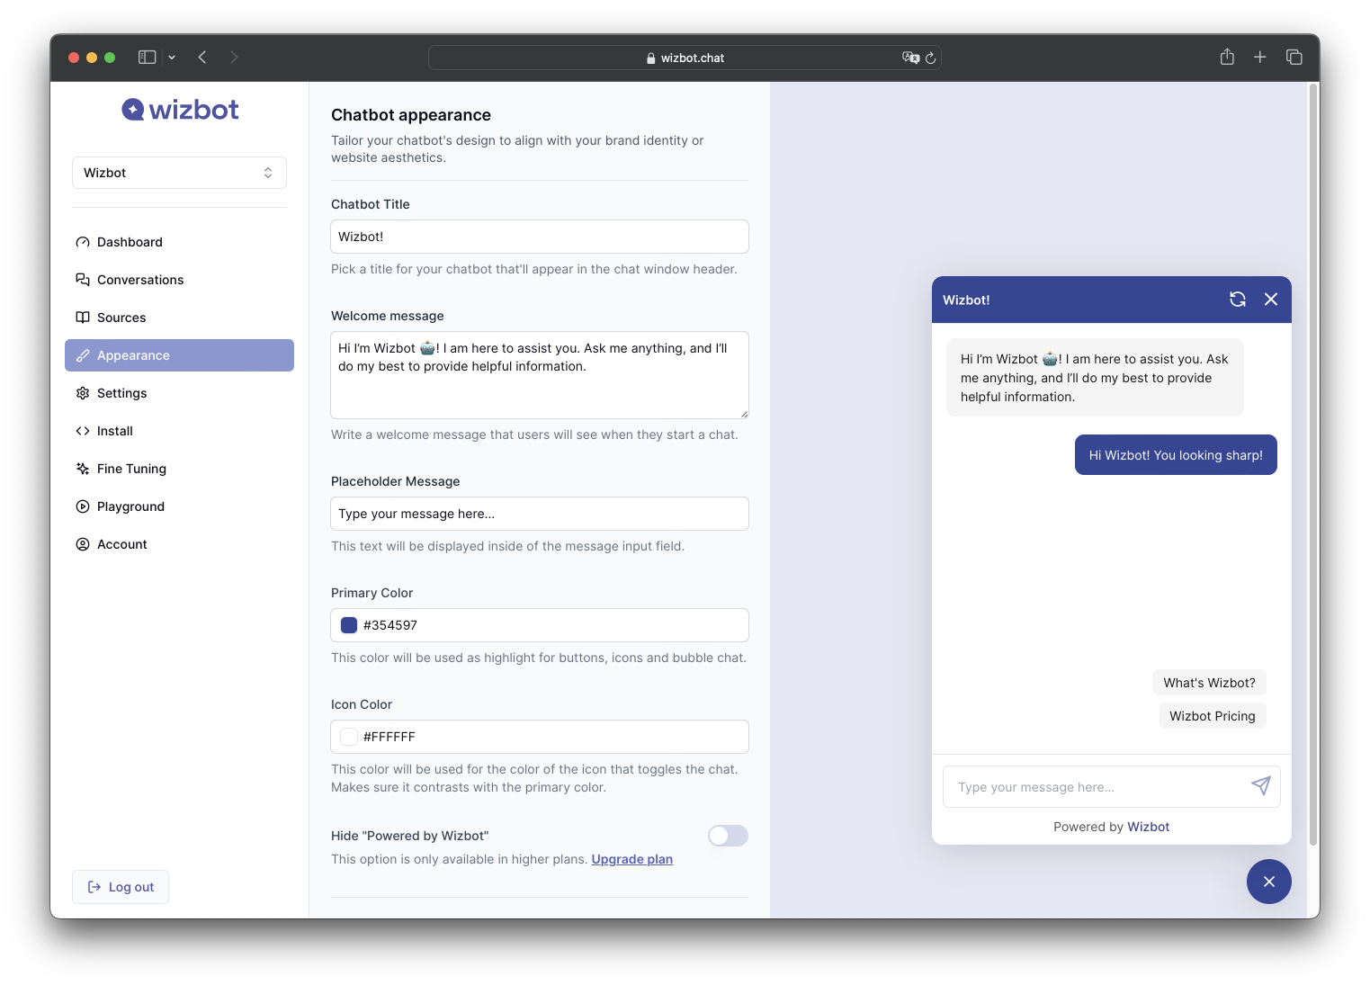Open Playground page

(x=179, y=506)
